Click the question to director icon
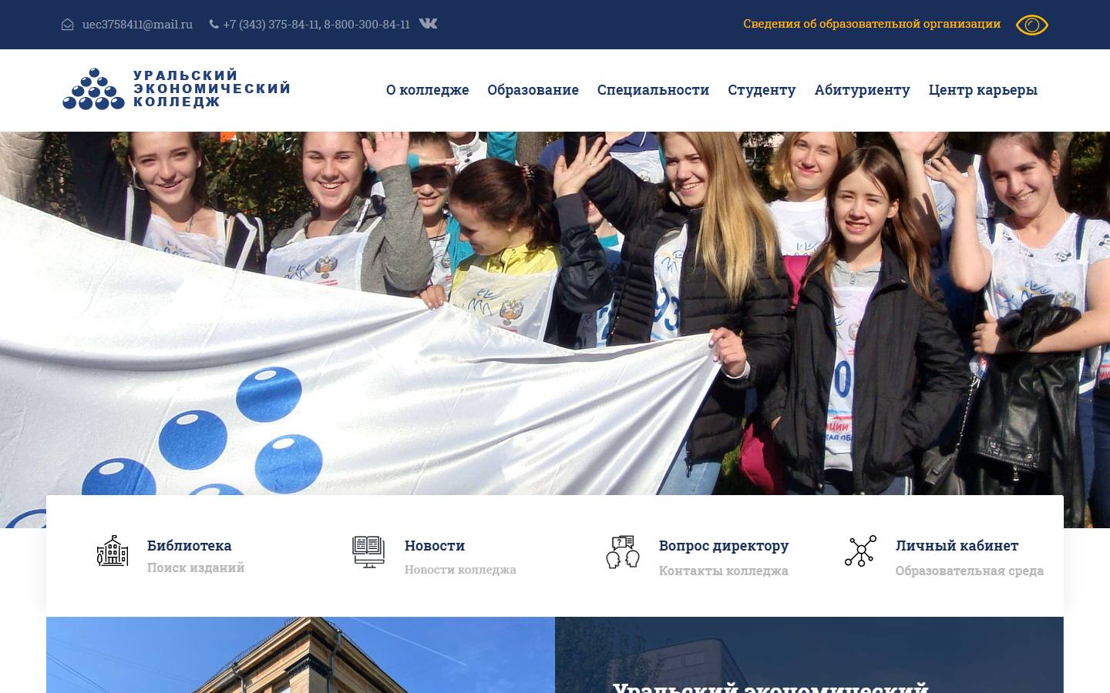This screenshot has width=1110, height=693. click(x=623, y=552)
